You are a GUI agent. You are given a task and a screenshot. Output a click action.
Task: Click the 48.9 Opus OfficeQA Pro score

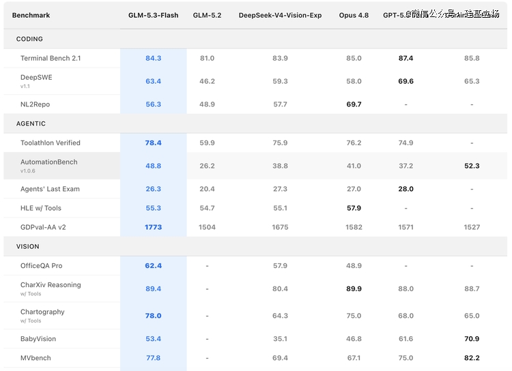(x=354, y=265)
